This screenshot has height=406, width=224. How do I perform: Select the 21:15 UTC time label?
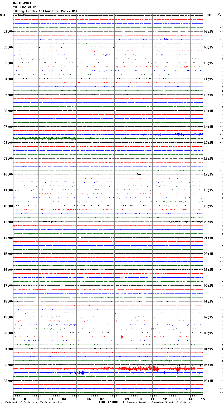(x=208, y=238)
